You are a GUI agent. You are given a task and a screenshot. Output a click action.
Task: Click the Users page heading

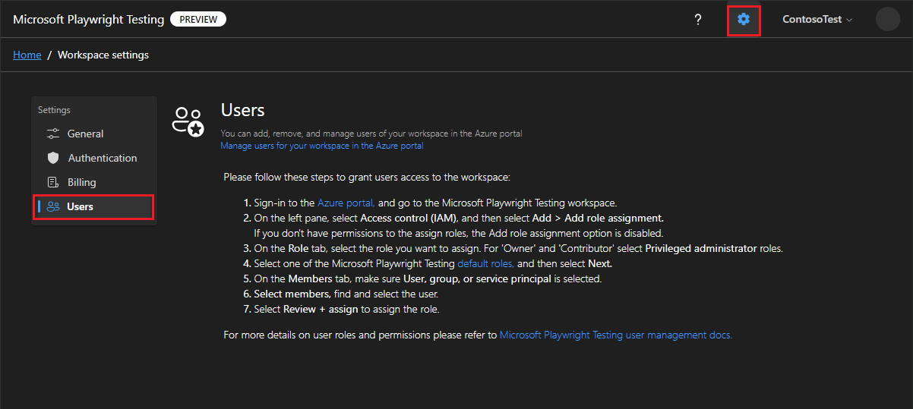coord(242,111)
